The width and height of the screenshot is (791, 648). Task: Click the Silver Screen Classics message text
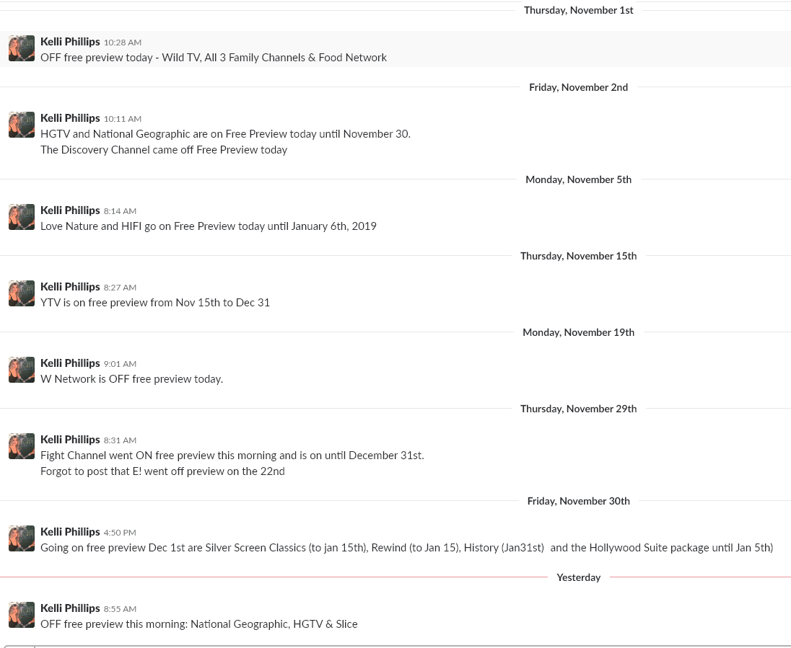(406, 548)
